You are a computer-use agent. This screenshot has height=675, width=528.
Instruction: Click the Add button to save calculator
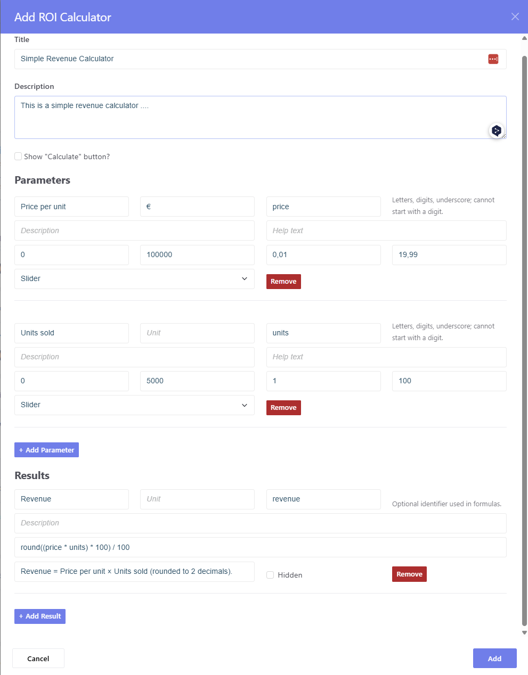[494, 658]
